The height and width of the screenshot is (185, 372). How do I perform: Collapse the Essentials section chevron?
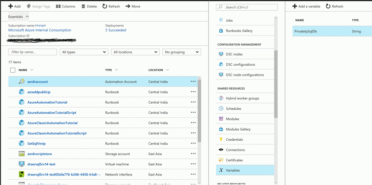tap(27, 17)
